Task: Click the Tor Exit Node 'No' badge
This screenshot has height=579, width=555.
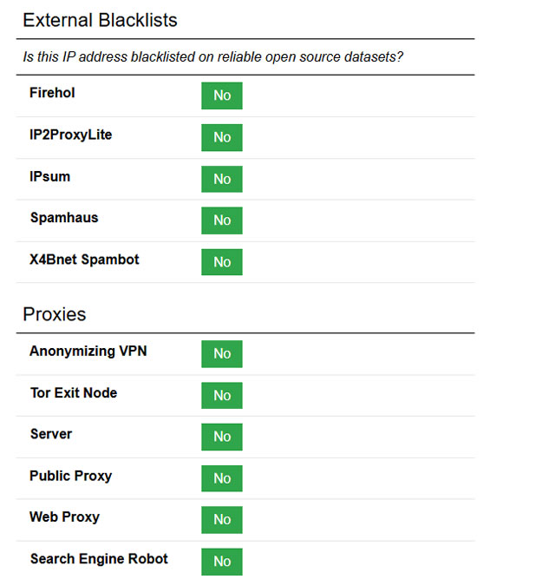Action: [222, 395]
